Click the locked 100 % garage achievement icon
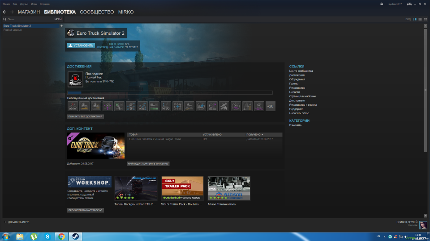This screenshot has height=241, width=430. pos(259,106)
